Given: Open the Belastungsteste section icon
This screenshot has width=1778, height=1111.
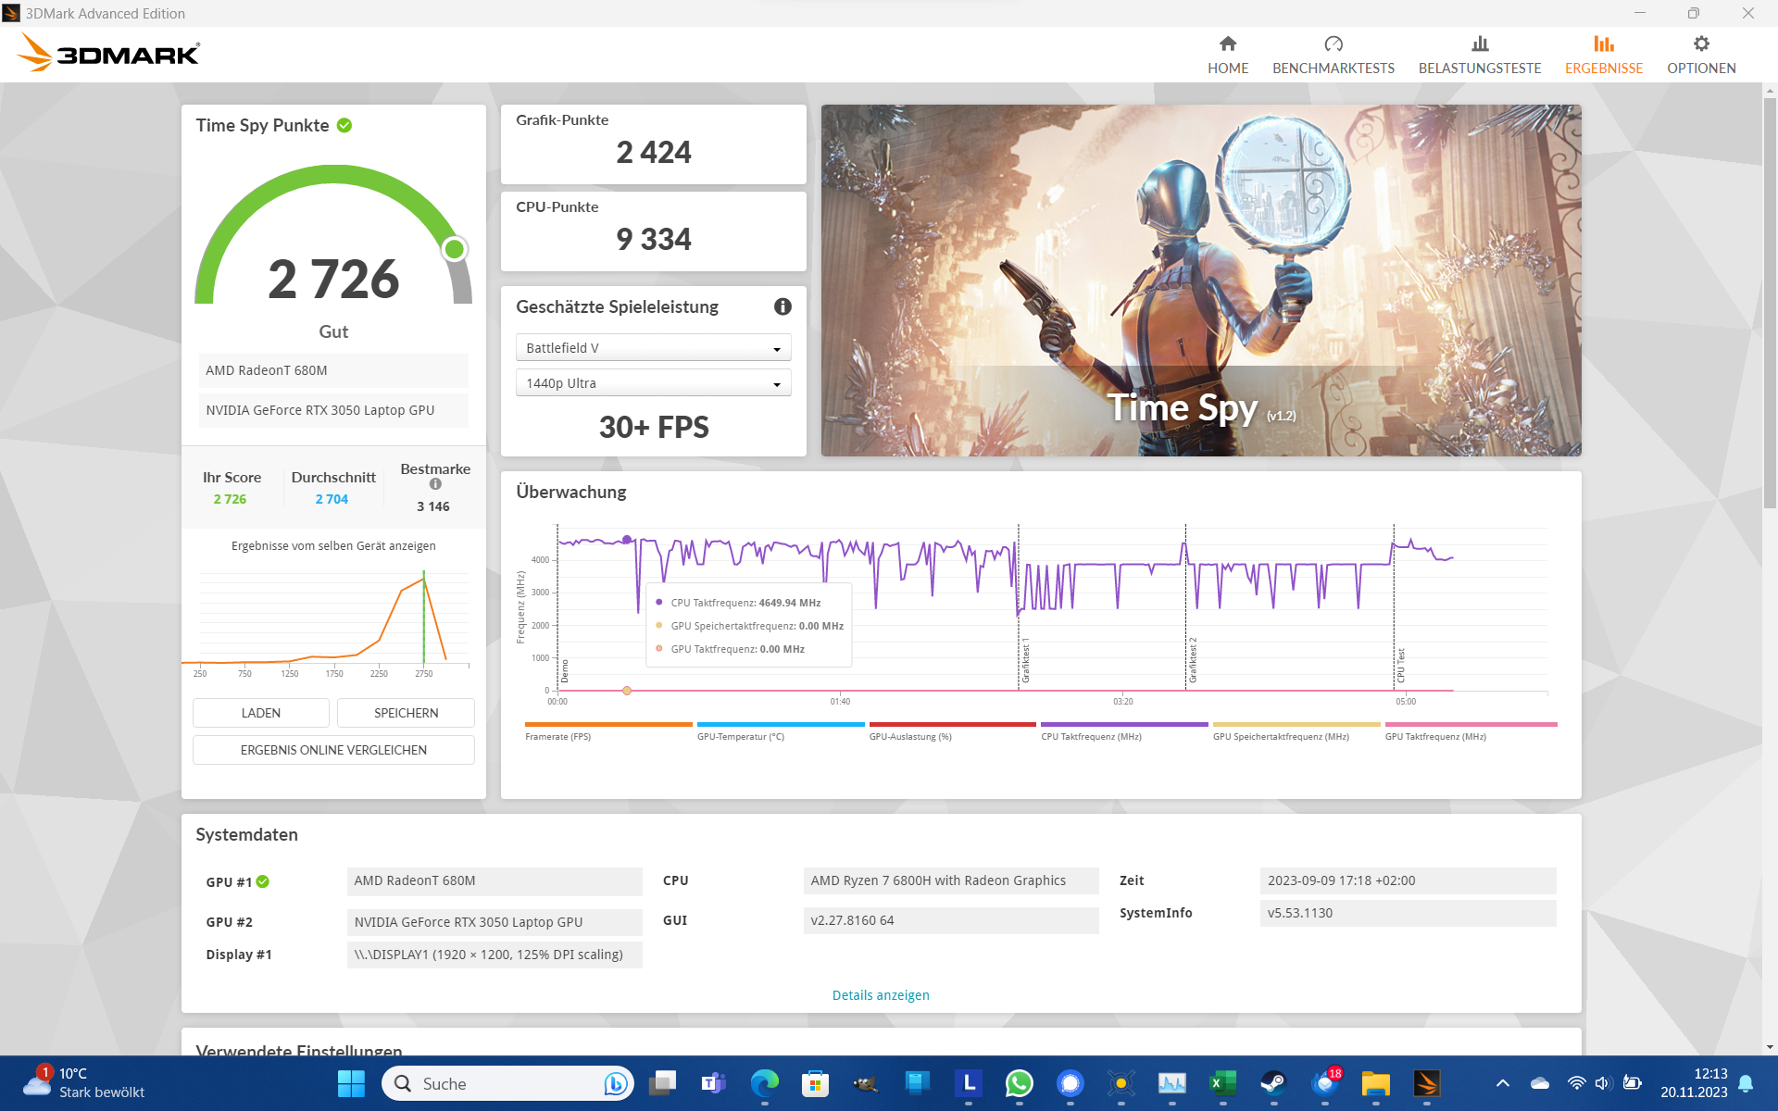Looking at the screenshot, I should [1480, 53].
